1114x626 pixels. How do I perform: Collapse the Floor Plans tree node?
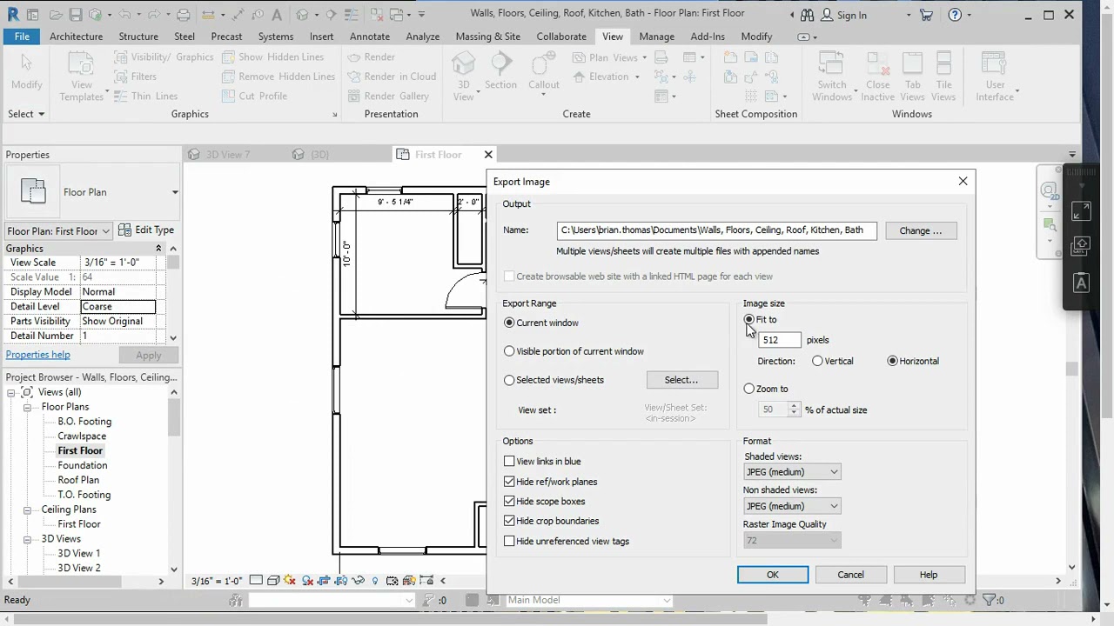(27, 407)
